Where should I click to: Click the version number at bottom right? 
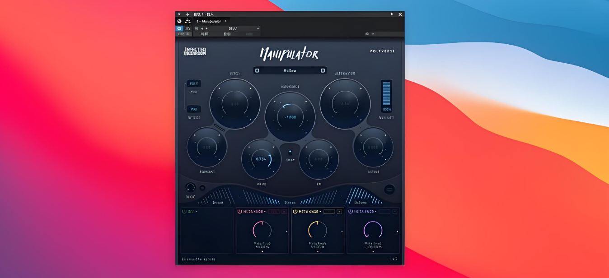[x=393, y=259]
